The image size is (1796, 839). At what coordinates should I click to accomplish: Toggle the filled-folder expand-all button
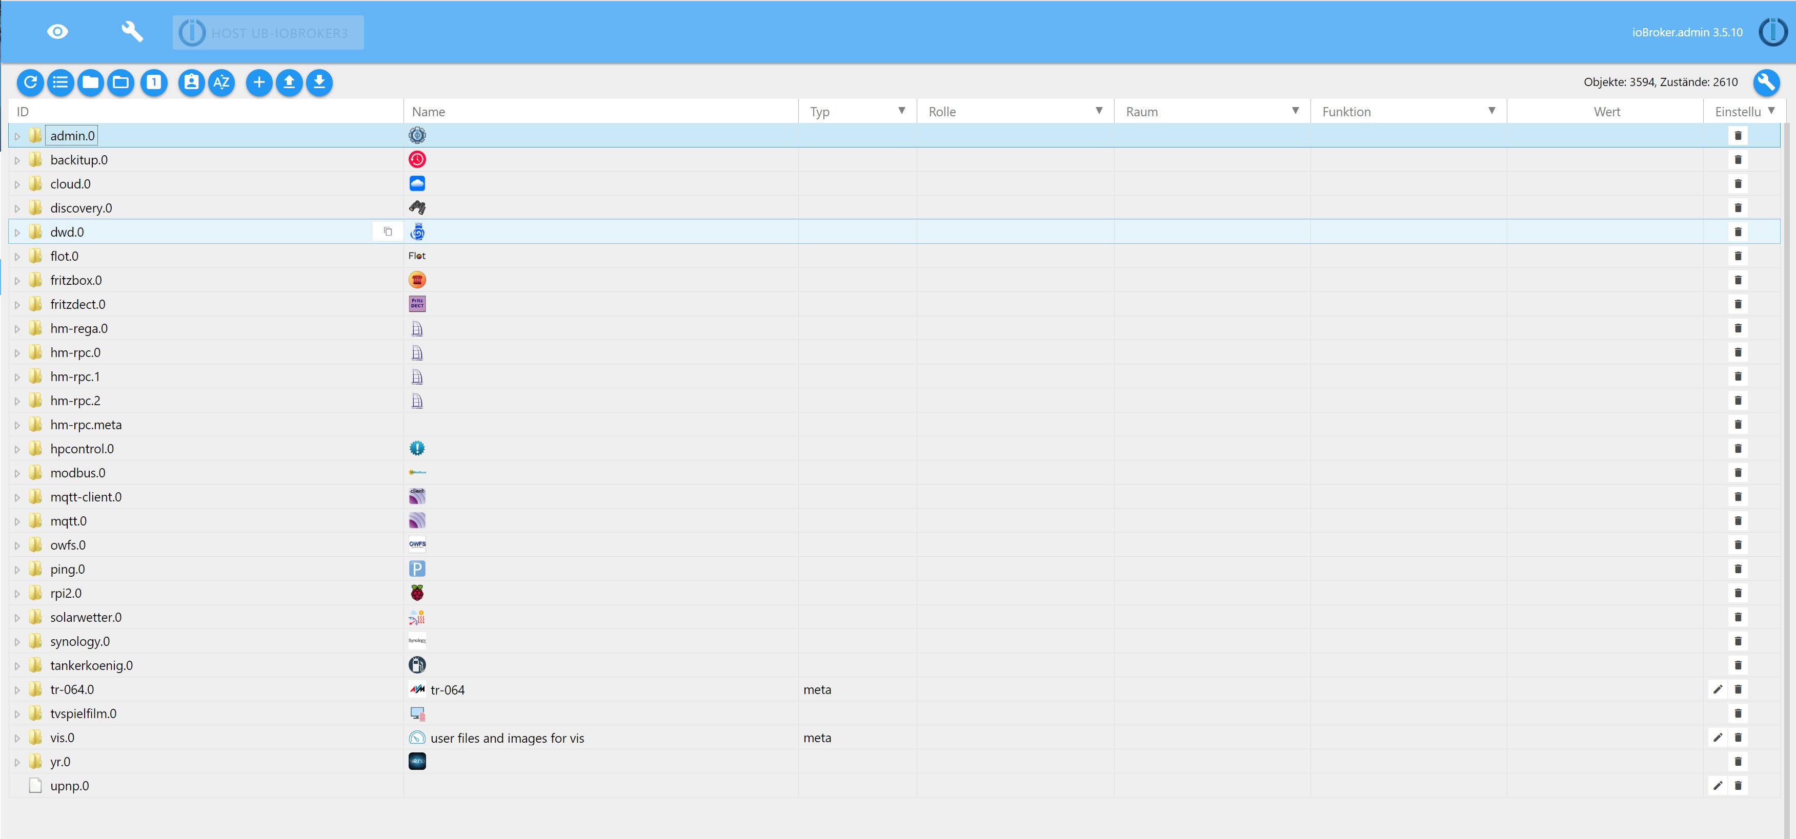tap(91, 83)
